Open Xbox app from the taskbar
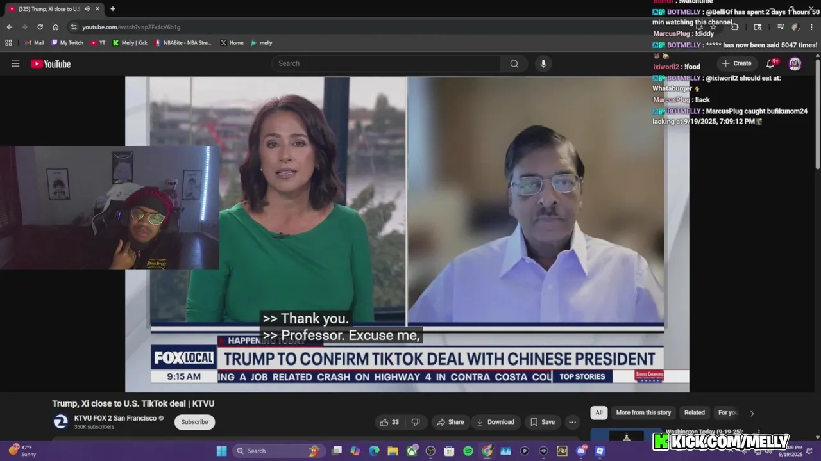Screen dimensions: 821x461 412,451
